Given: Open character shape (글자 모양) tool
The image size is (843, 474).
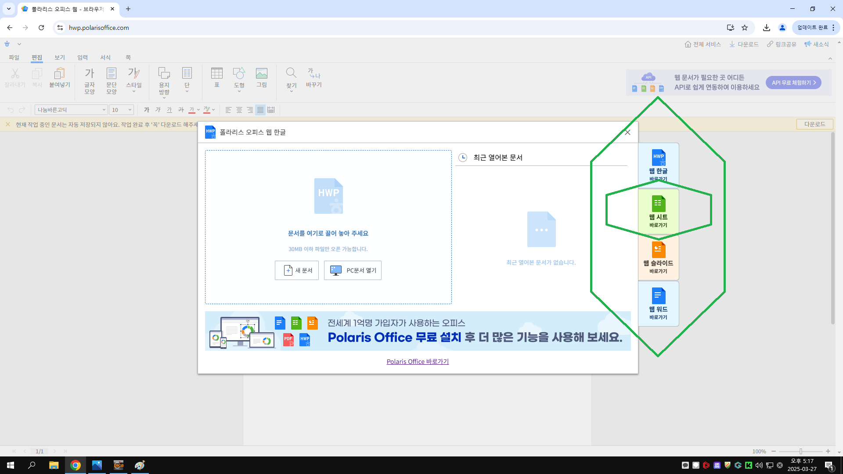Looking at the screenshot, I should [90, 81].
